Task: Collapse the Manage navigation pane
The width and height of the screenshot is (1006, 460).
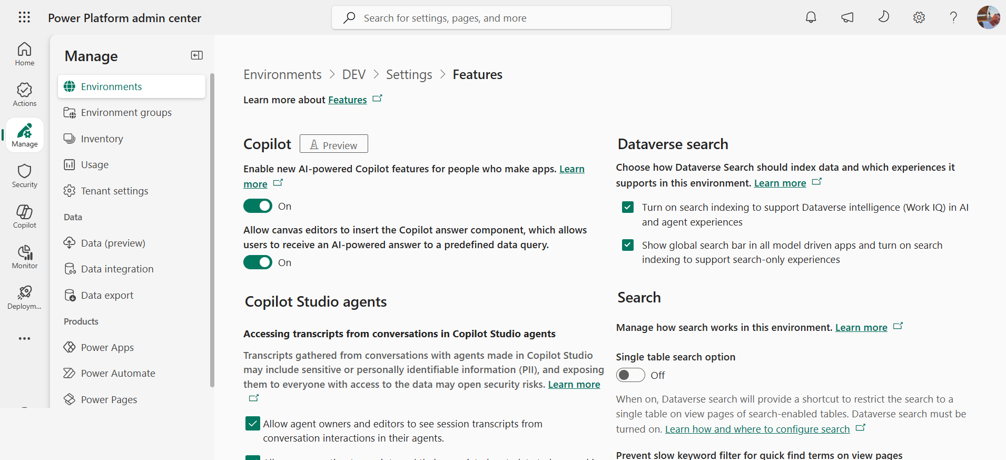Action: (x=197, y=55)
